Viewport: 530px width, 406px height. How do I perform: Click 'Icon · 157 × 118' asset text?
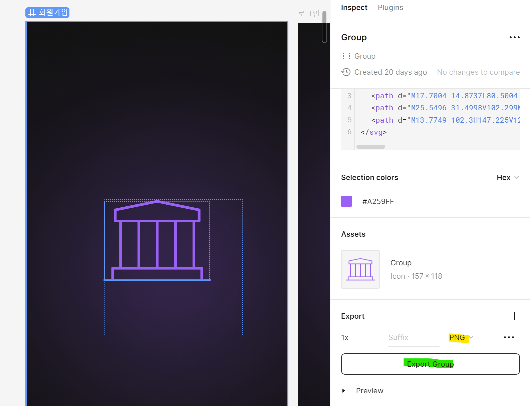point(416,276)
